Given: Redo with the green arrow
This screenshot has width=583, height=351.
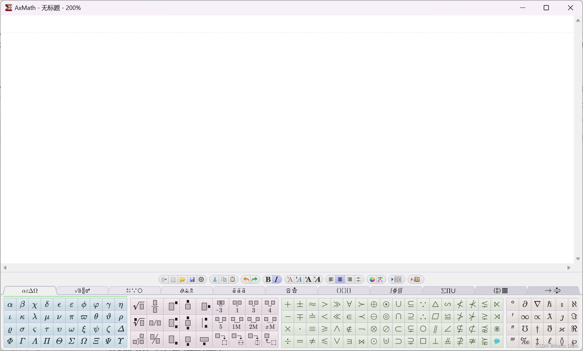Looking at the screenshot, I should 255,279.
